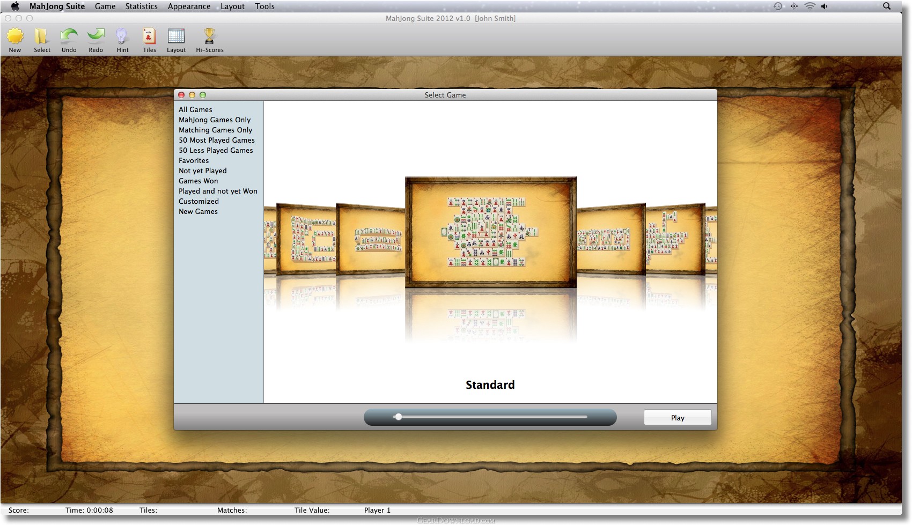The height and width of the screenshot is (525, 912).
Task: Open Time Machine menu bar icon
Action: (778, 6)
